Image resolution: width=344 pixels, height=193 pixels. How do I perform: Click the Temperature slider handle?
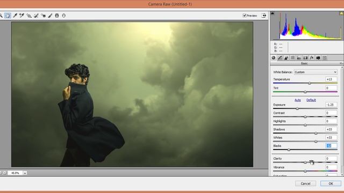point(310,83)
